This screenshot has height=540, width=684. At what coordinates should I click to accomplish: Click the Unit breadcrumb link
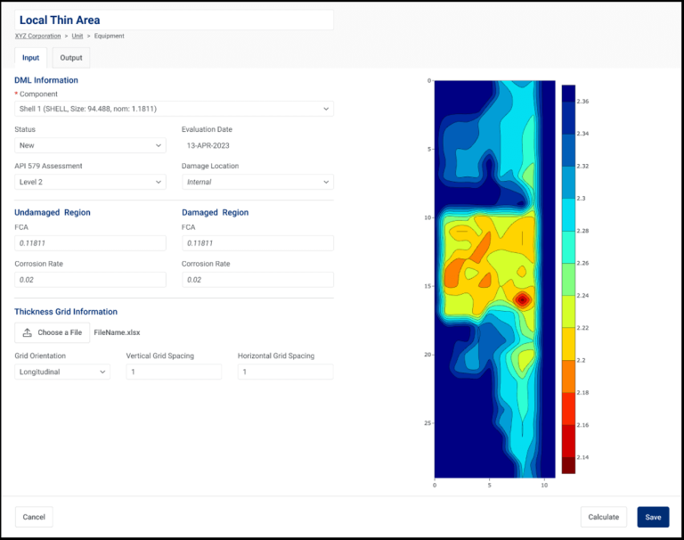(x=77, y=36)
